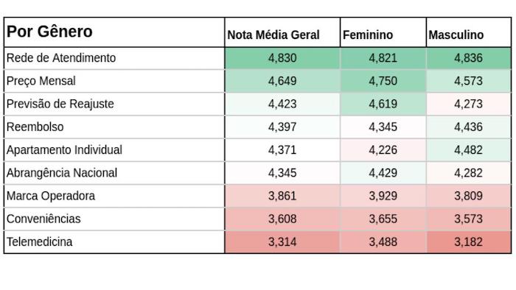Screen dimensions: 516x290
Task: Select the Masculino cell showing 4,482
Action: pos(469,150)
